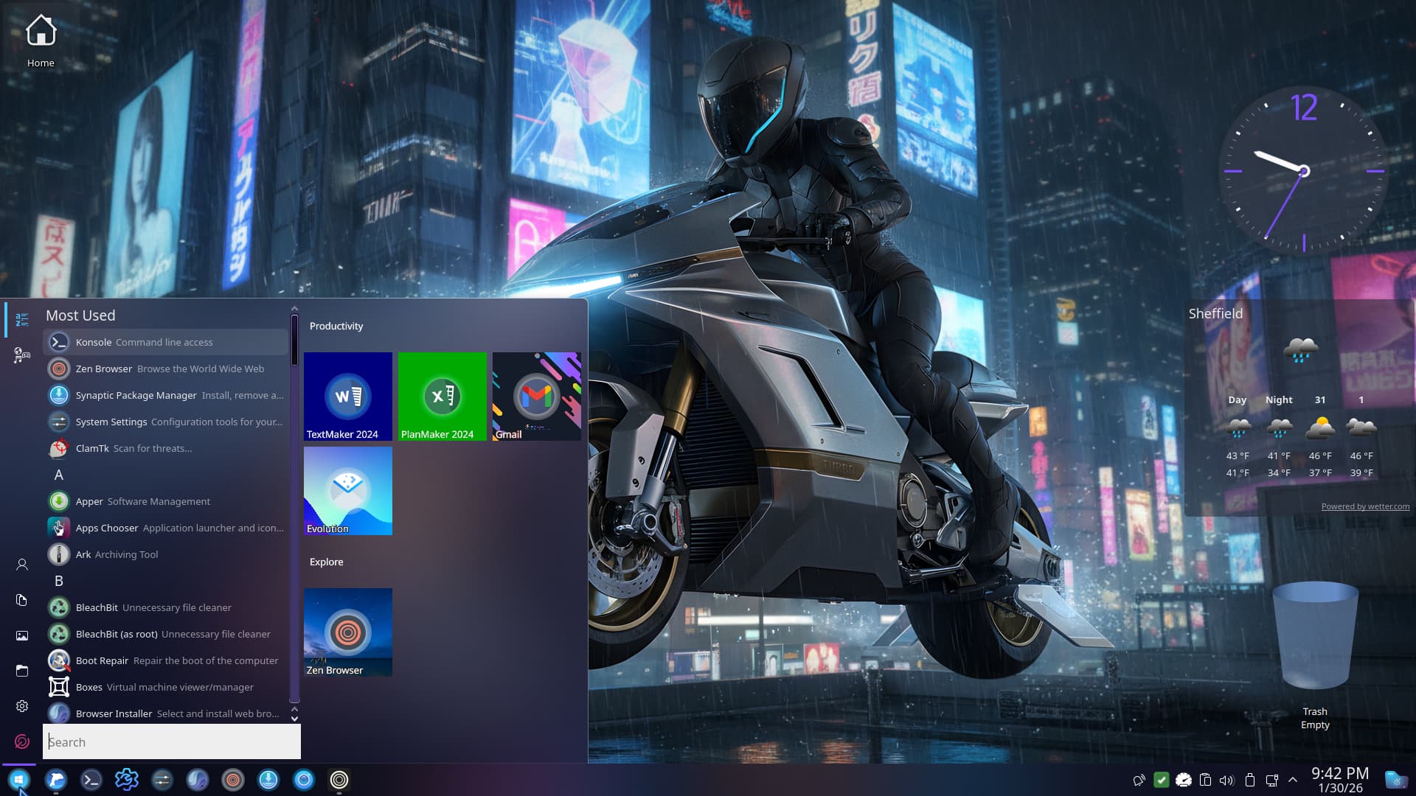
Task: Expand hidden system tray icons arrow
Action: pos(1293,780)
